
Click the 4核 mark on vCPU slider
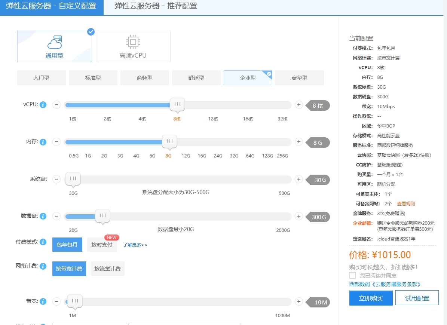point(142,119)
